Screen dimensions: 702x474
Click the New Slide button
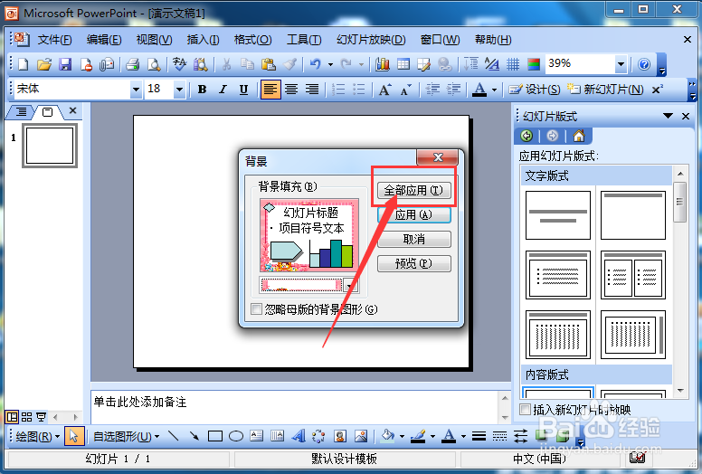[606, 90]
